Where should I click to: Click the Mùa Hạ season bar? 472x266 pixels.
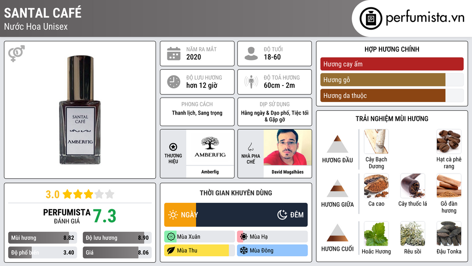pyautogui.click(x=272, y=237)
